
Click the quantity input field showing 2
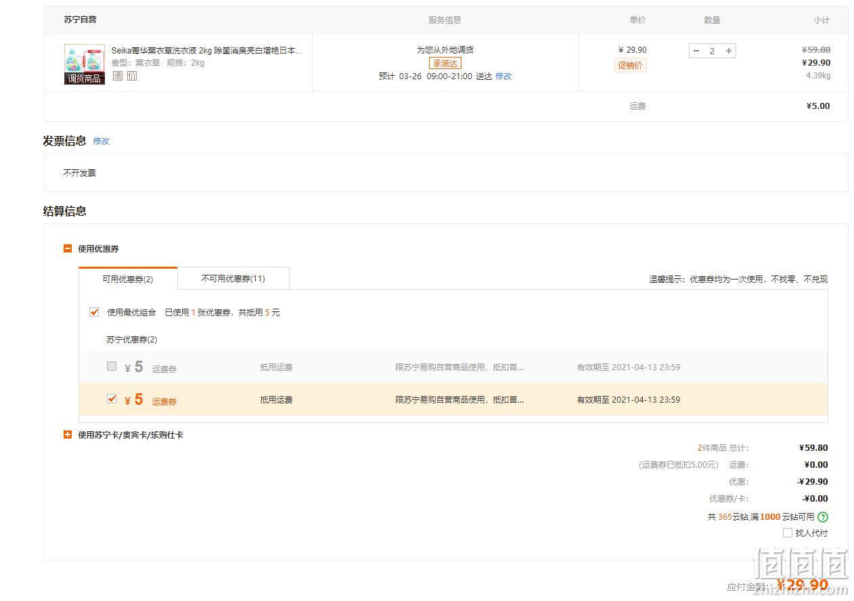(x=712, y=51)
